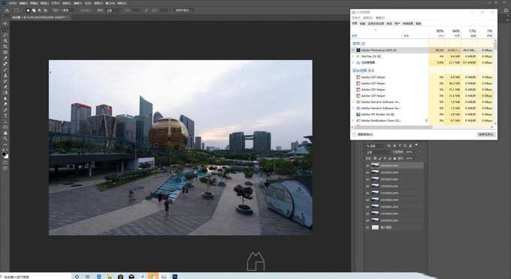Change screen mode via toolbar icon
This screenshot has width=511, height=279.
pos(5,169)
